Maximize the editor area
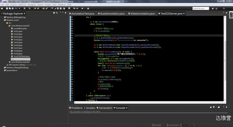 coord(227,13)
